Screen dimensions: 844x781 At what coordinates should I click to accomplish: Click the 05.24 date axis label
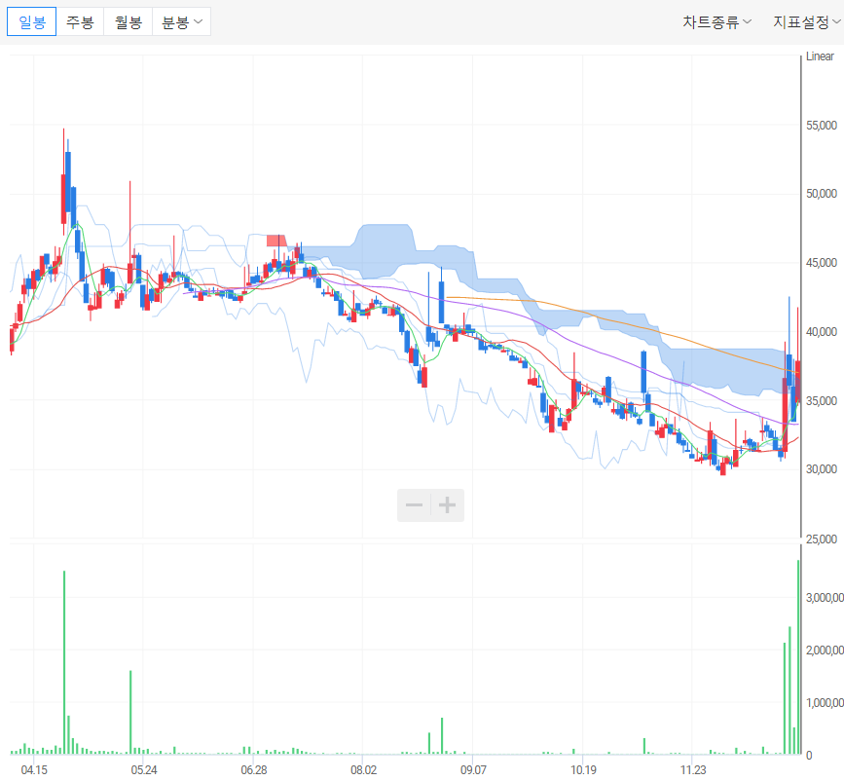[144, 769]
